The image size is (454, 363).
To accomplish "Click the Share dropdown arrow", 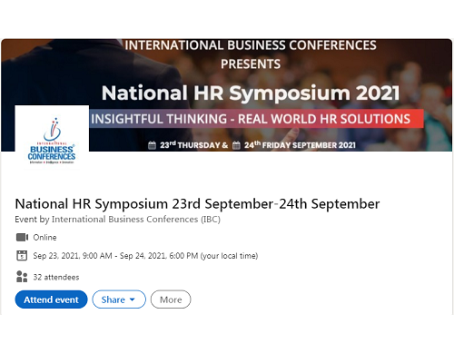I will click(133, 299).
